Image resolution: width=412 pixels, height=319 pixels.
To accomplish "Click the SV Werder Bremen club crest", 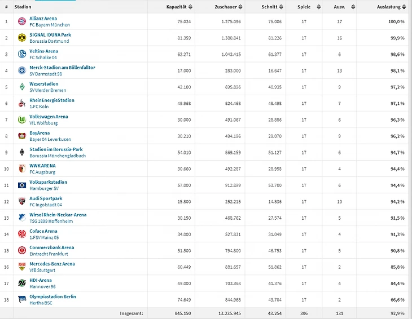I will point(21,87).
